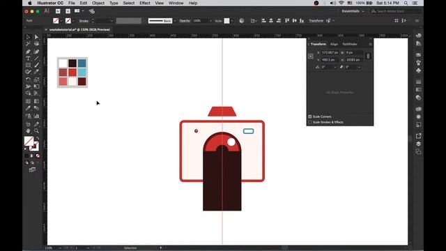This screenshot has height=251, width=446.
Task: Open the fill color dropdown in control bar
Action: point(61,21)
